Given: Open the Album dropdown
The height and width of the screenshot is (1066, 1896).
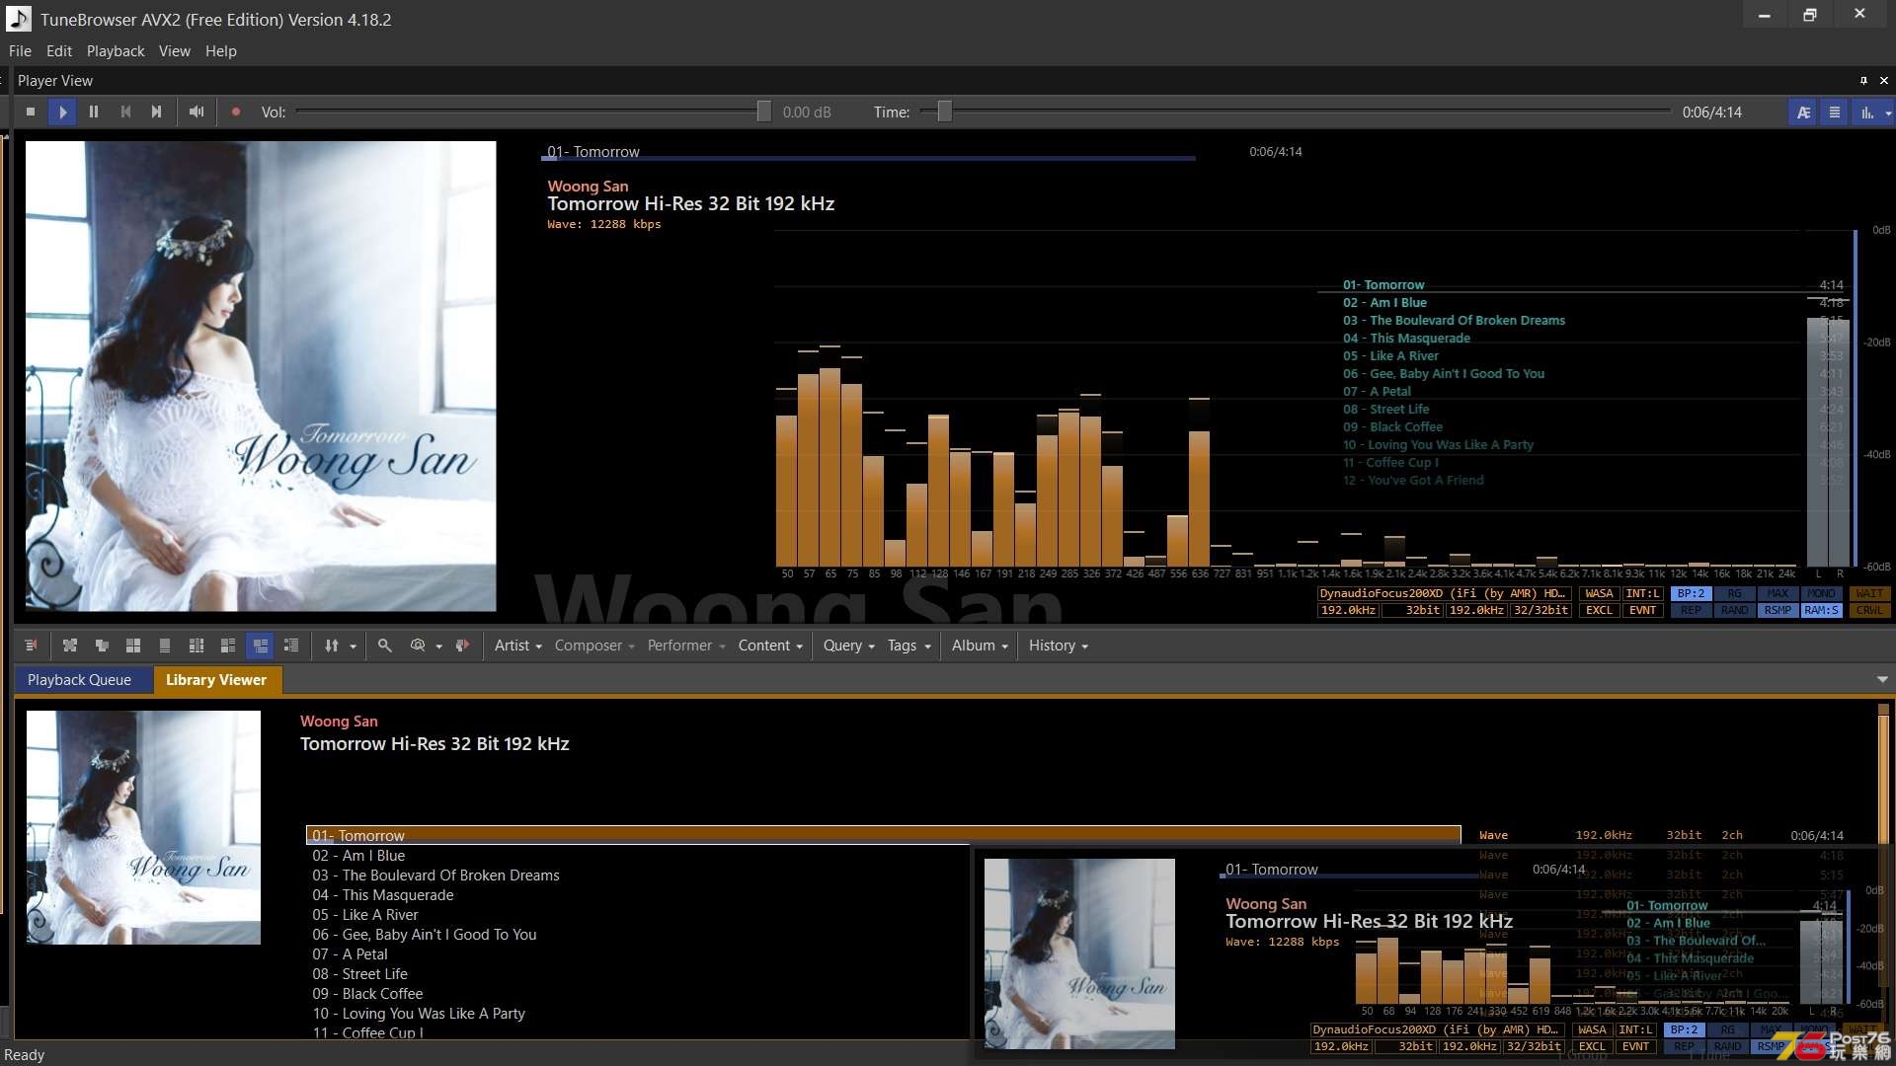Looking at the screenshot, I should tap(981, 646).
